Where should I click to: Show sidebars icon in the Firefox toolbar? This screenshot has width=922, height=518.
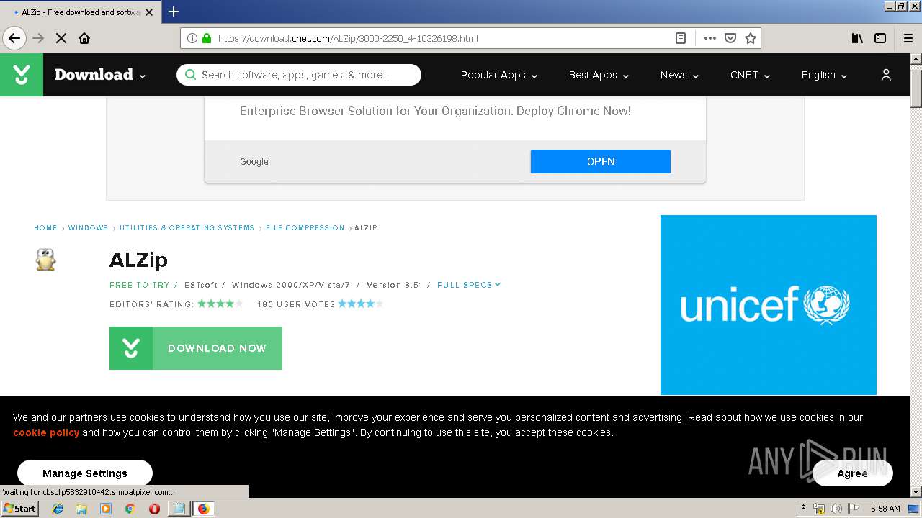[x=880, y=38]
